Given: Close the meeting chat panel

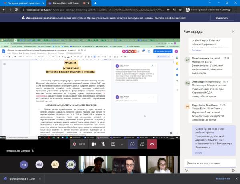Looking at the screenshot, I should pyautogui.click(x=234, y=31).
